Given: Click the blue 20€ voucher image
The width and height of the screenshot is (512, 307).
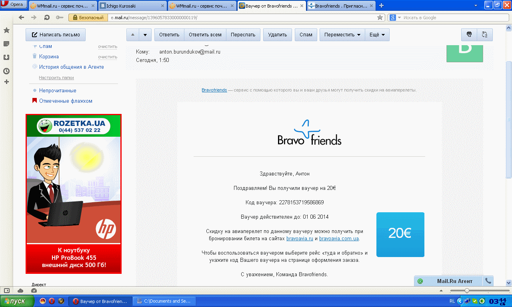Looking at the screenshot, I should pyautogui.click(x=400, y=235).
